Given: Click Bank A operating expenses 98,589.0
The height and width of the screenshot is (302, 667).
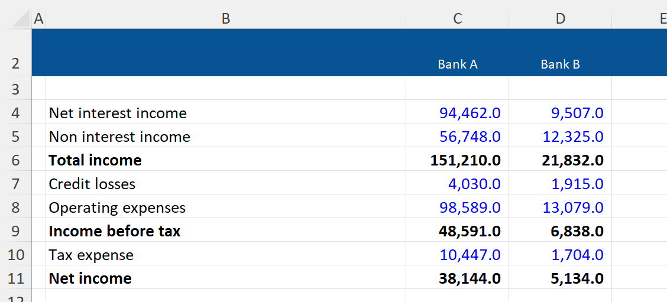Looking at the screenshot, I should pos(470,207).
